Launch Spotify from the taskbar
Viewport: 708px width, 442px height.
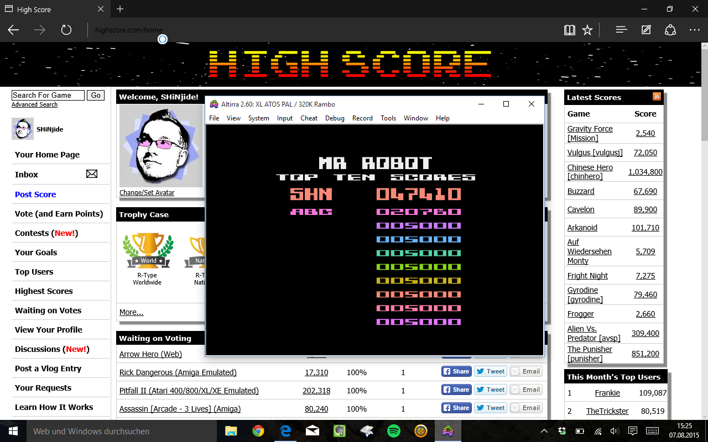pyautogui.click(x=394, y=431)
